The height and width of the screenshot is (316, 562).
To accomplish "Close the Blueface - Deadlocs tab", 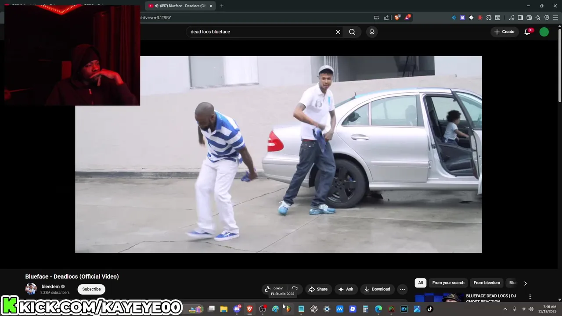I will pyautogui.click(x=211, y=6).
